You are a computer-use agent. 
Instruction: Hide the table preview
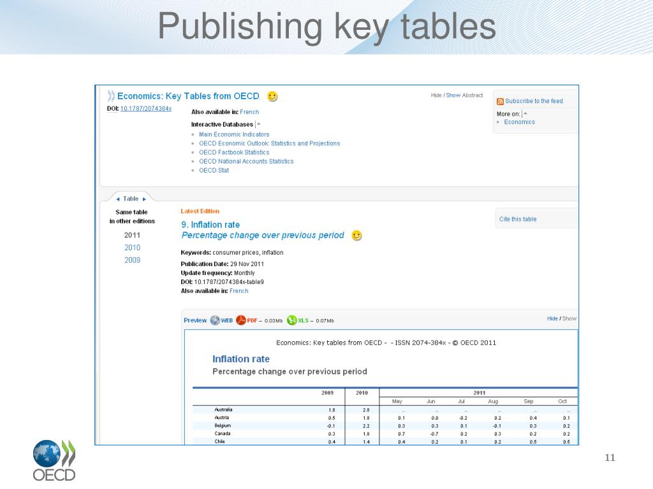(x=552, y=318)
